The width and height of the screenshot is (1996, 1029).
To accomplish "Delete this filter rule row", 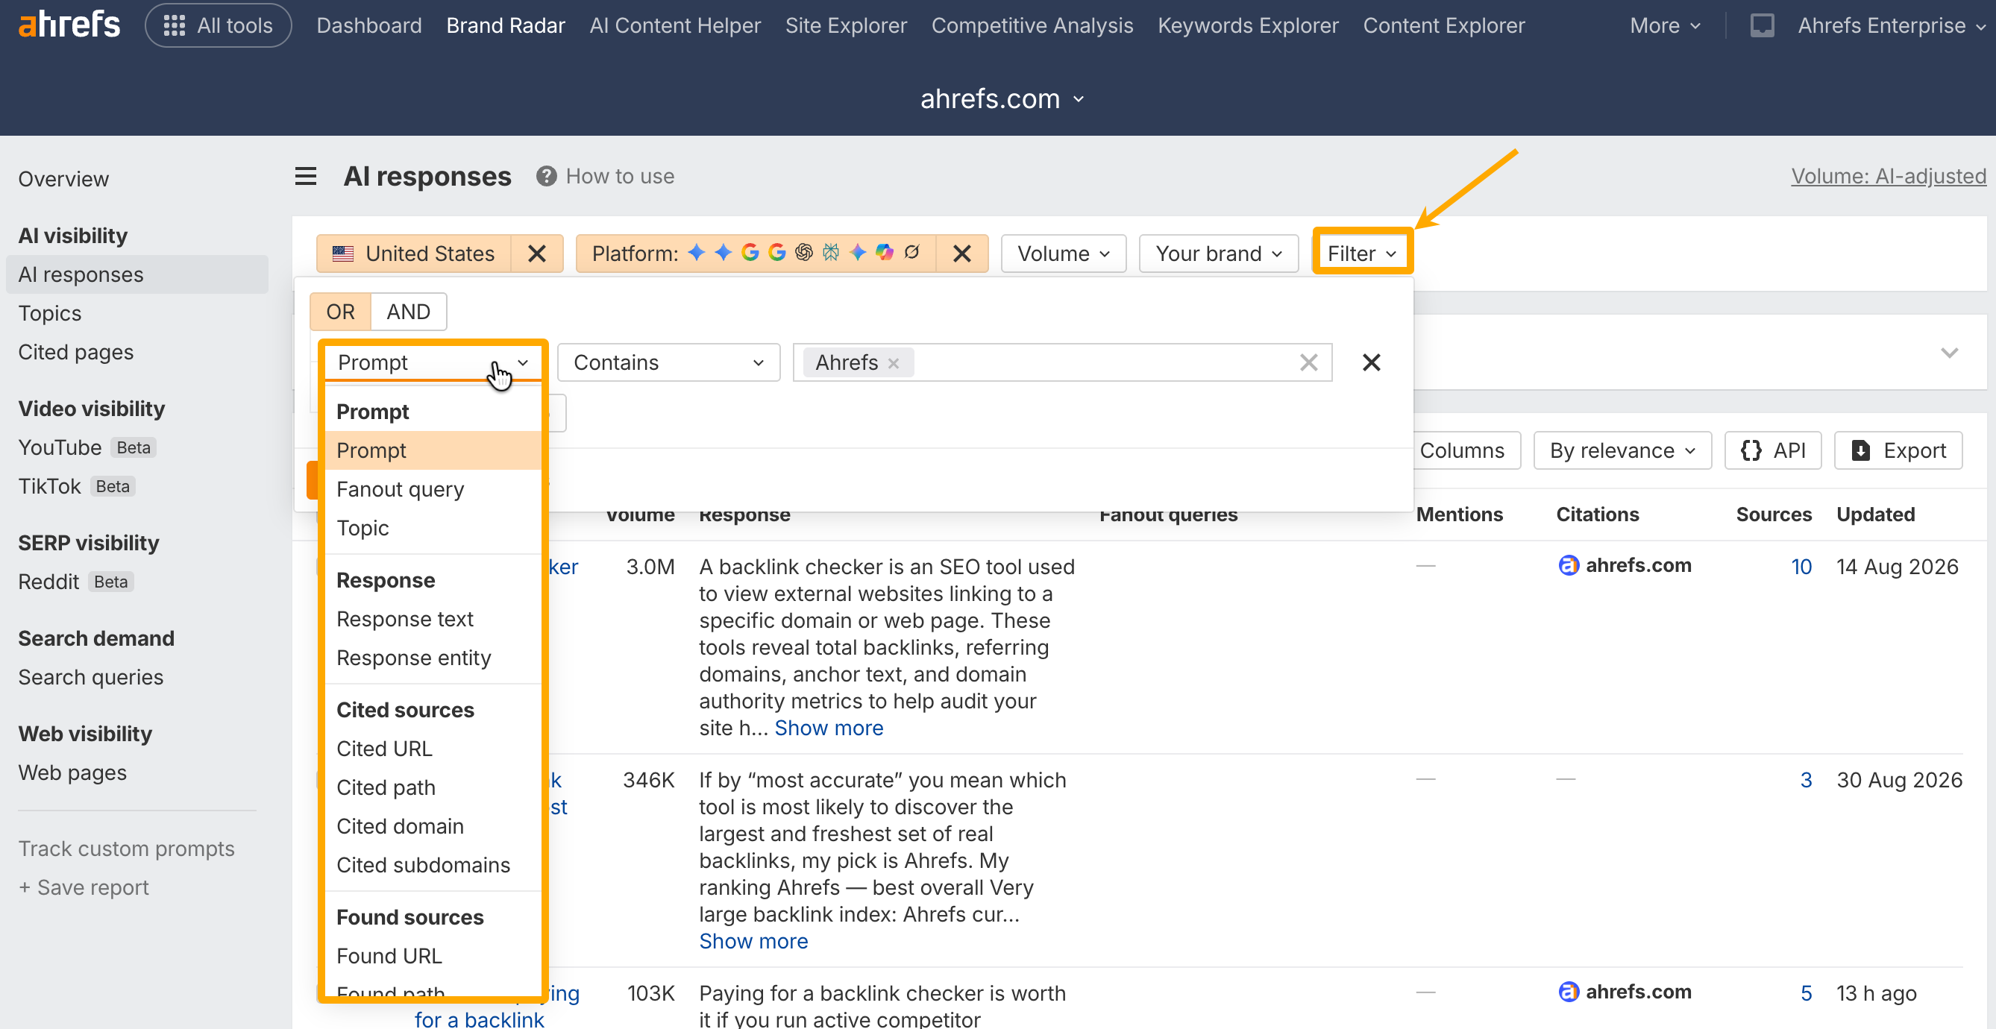I will (1371, 362).
